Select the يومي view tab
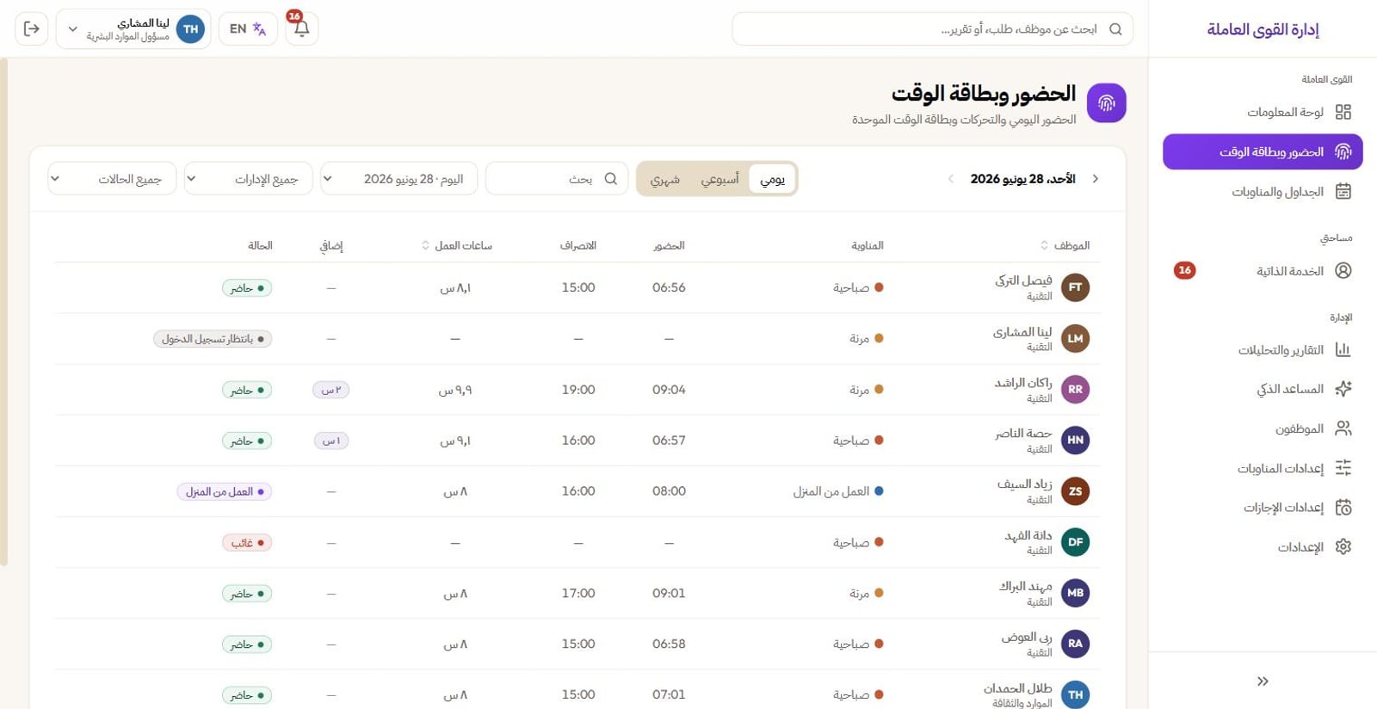 (772, 179)
